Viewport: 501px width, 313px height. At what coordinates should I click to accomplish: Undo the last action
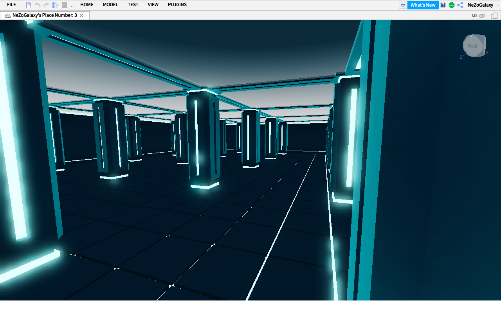37,5
